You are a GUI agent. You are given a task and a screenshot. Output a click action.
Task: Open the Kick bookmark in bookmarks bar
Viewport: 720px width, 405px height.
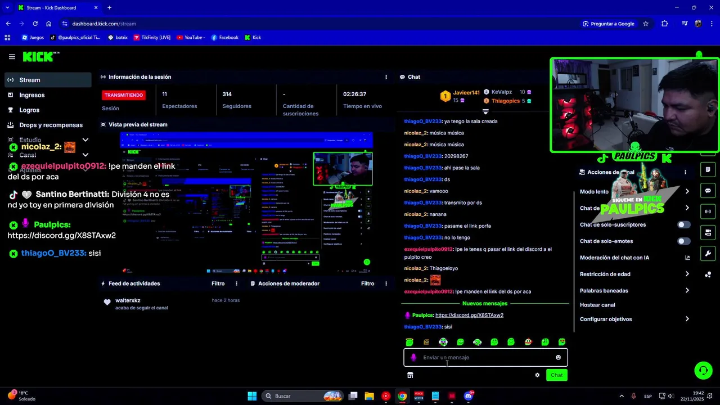[253, 37]
